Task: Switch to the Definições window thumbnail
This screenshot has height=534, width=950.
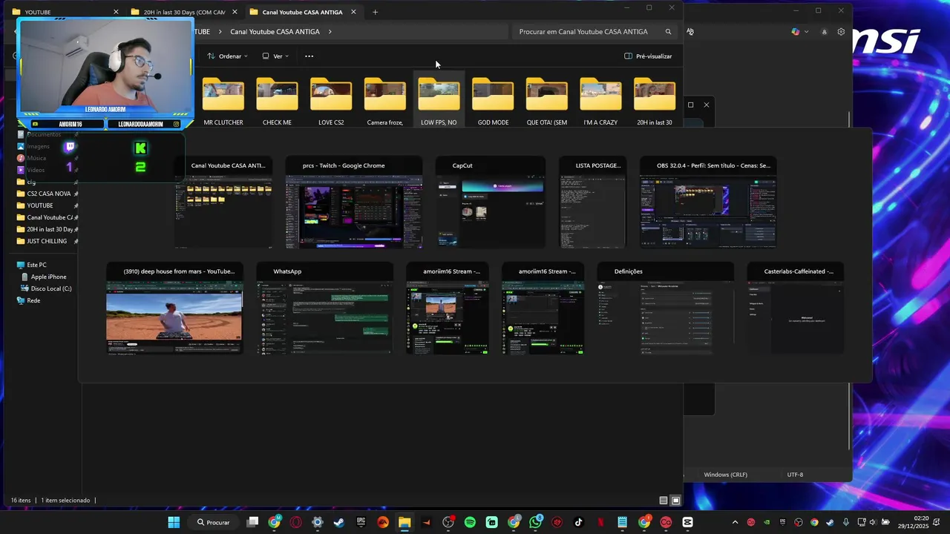Action: 666,308
